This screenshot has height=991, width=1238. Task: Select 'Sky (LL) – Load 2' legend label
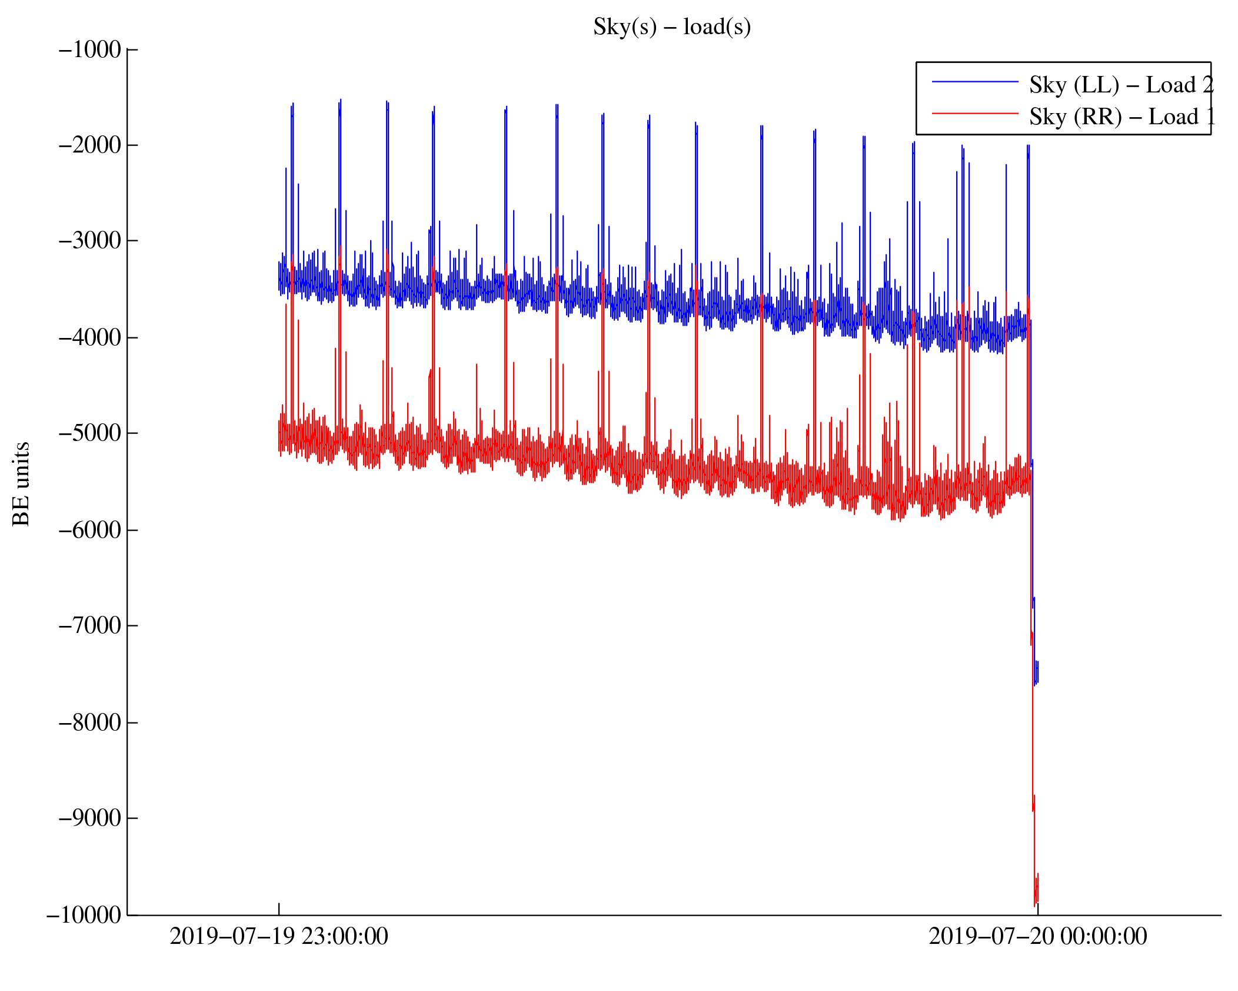click(x=1121, y=85)
